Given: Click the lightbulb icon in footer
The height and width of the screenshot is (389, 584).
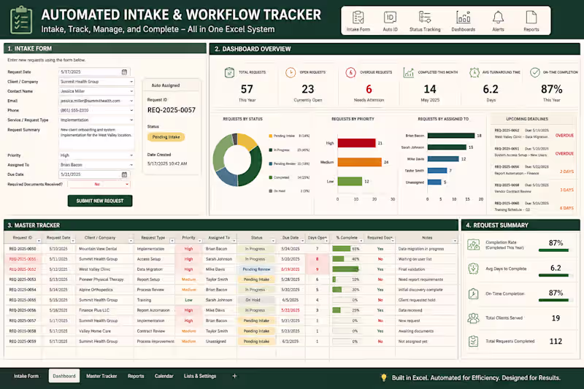Looking at the screenshot, I should (x=384, y=377).
